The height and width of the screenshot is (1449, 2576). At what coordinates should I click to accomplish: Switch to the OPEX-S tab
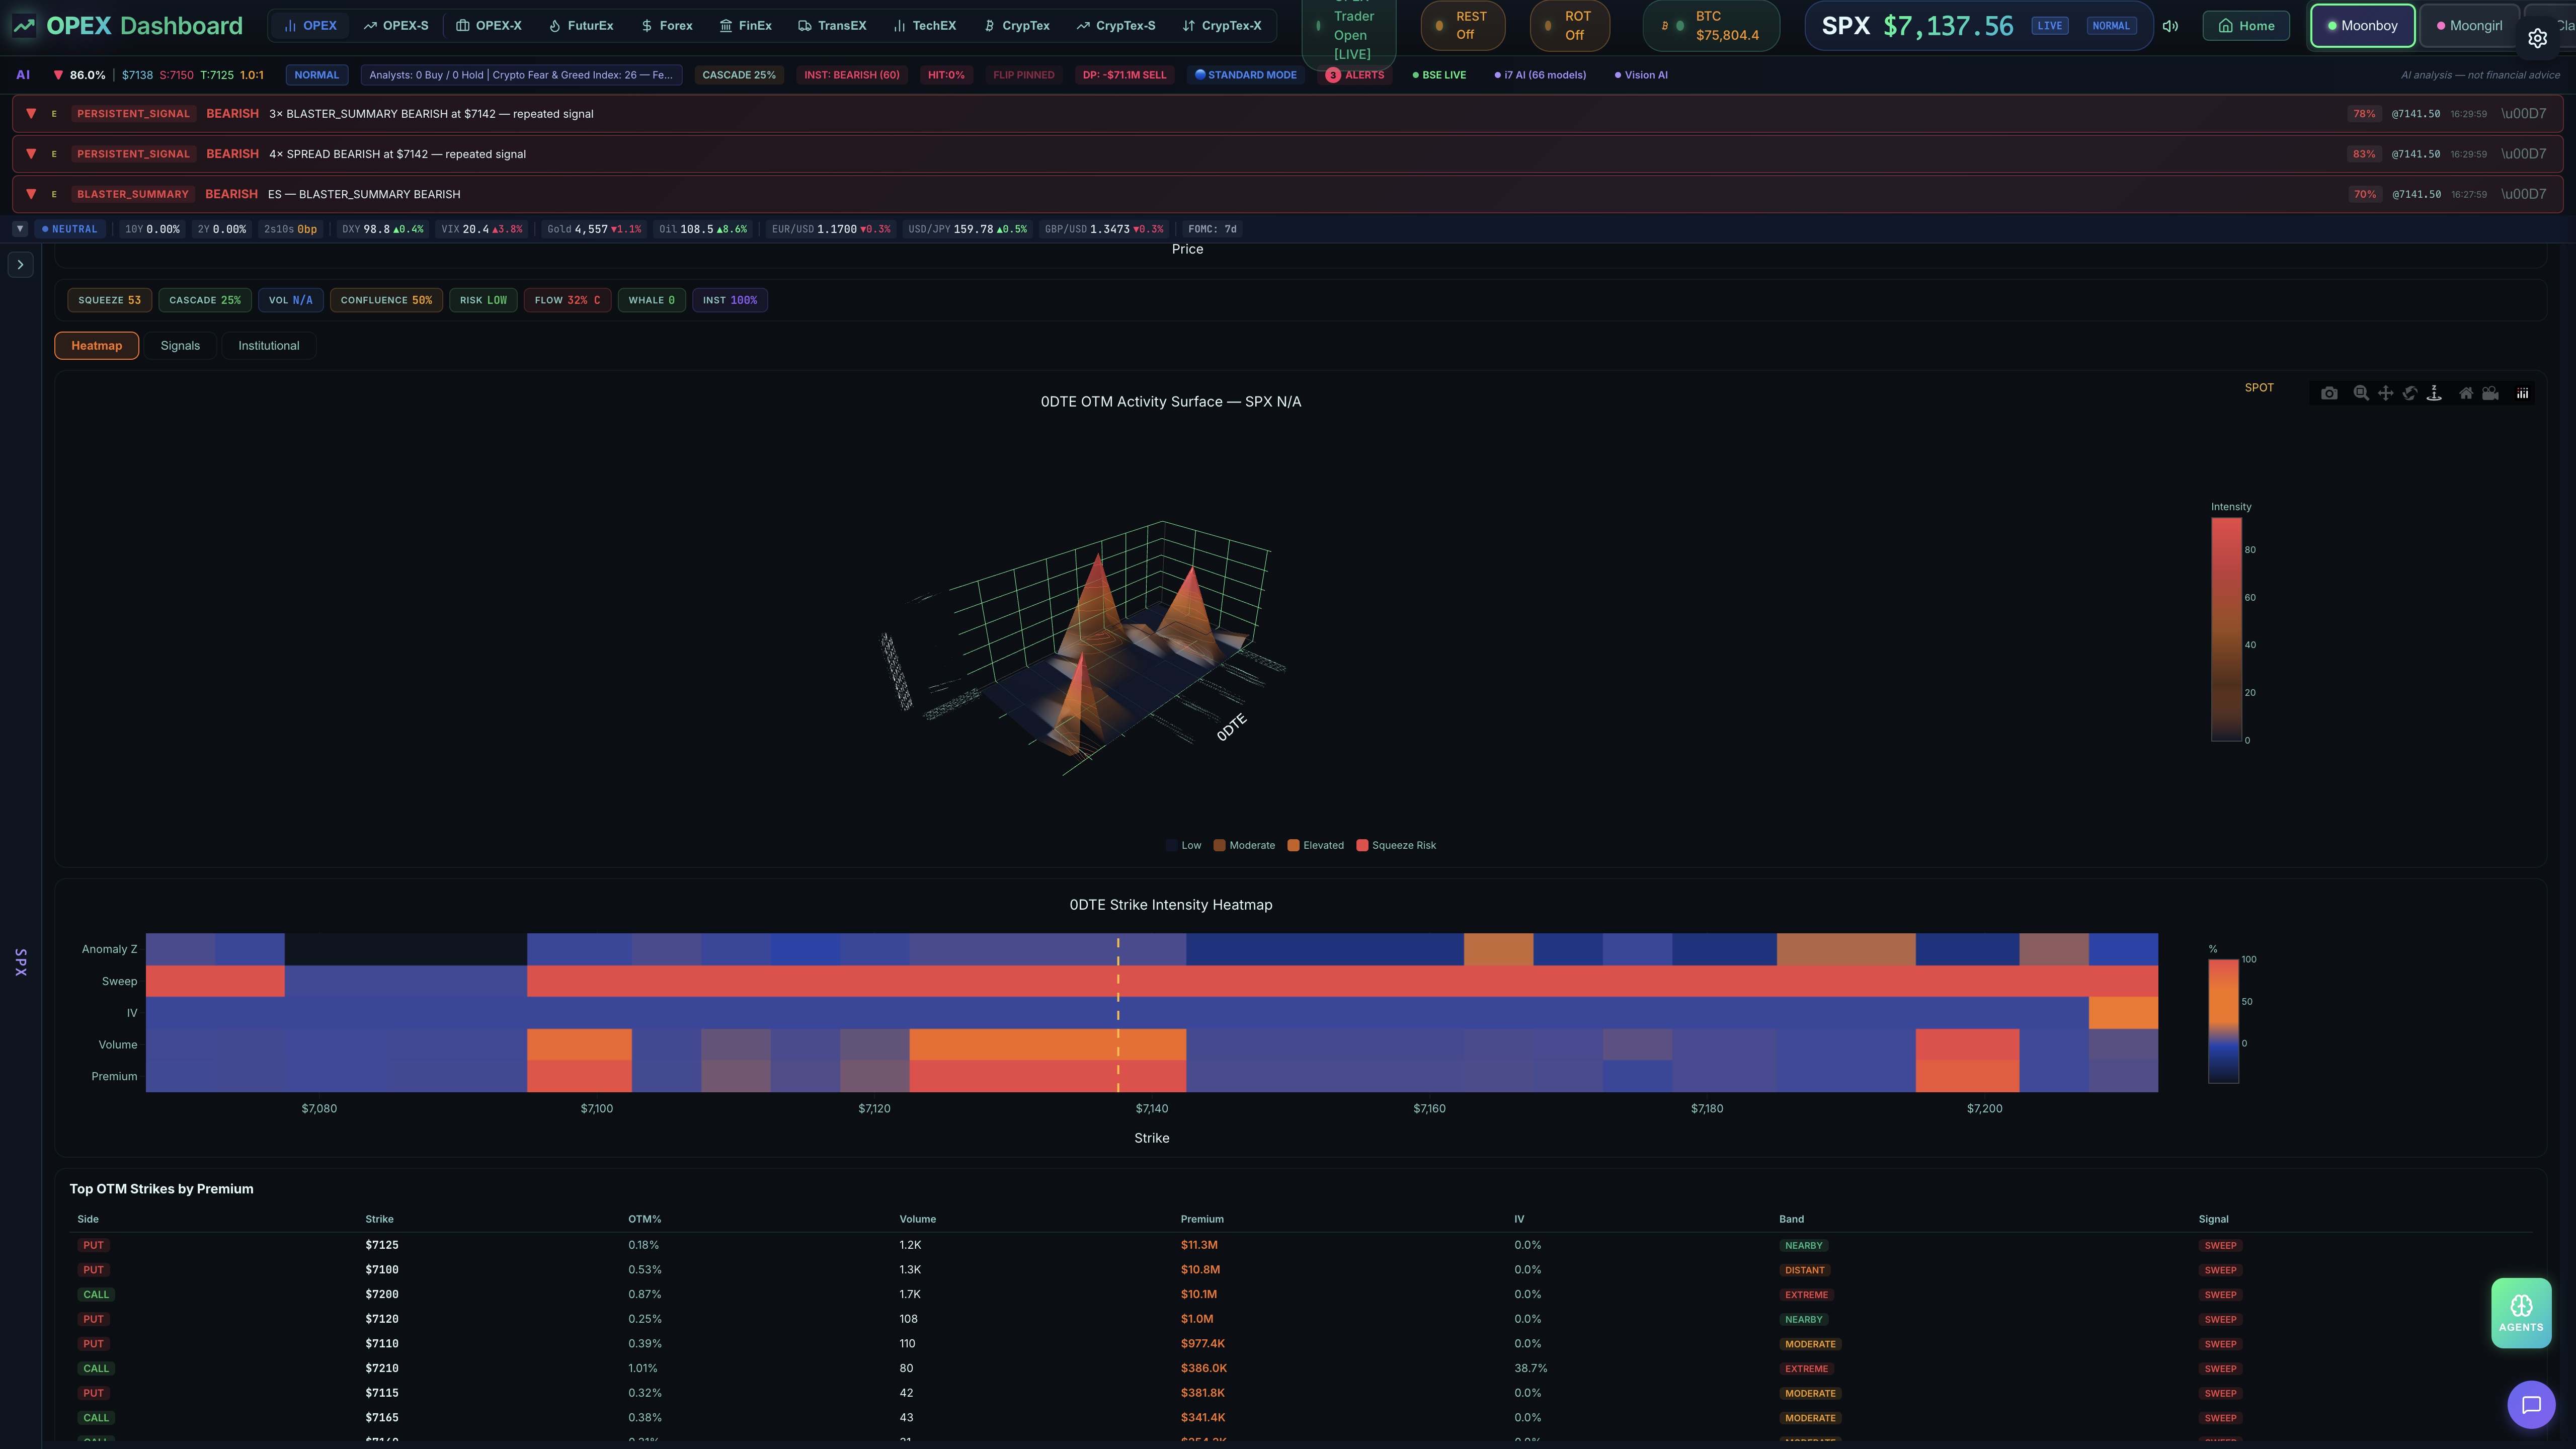pos(396,26)
